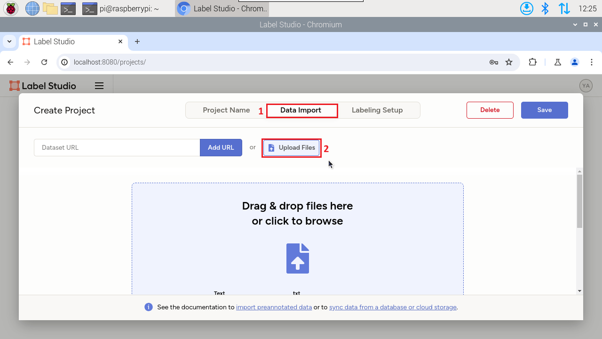Close the Label Studio browser tab
This screenshot has height=339, width=602.
pyautogui.click(x=120, y=41)
